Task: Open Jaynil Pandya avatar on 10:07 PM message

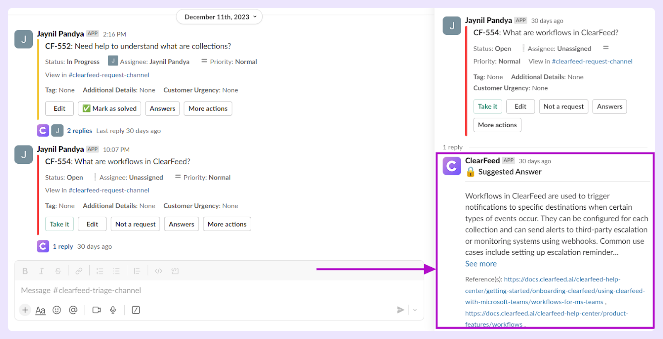Action: pos(24,155)
